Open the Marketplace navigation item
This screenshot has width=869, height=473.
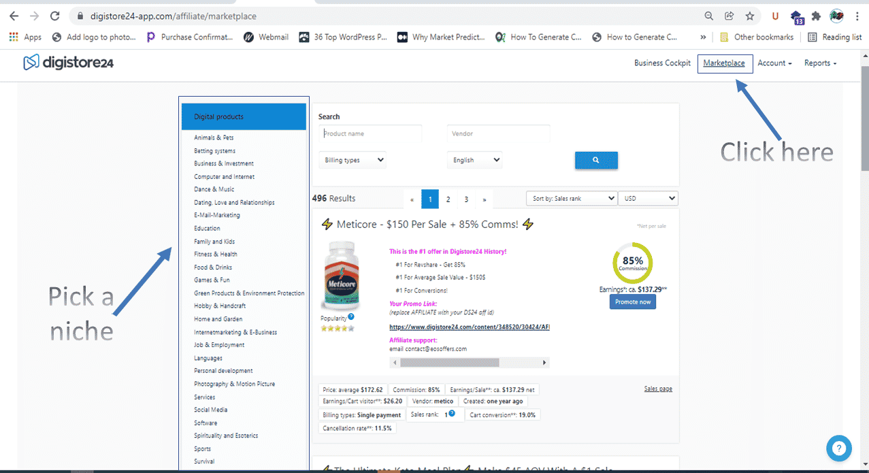pyautogui.click(x=724, y=63)
